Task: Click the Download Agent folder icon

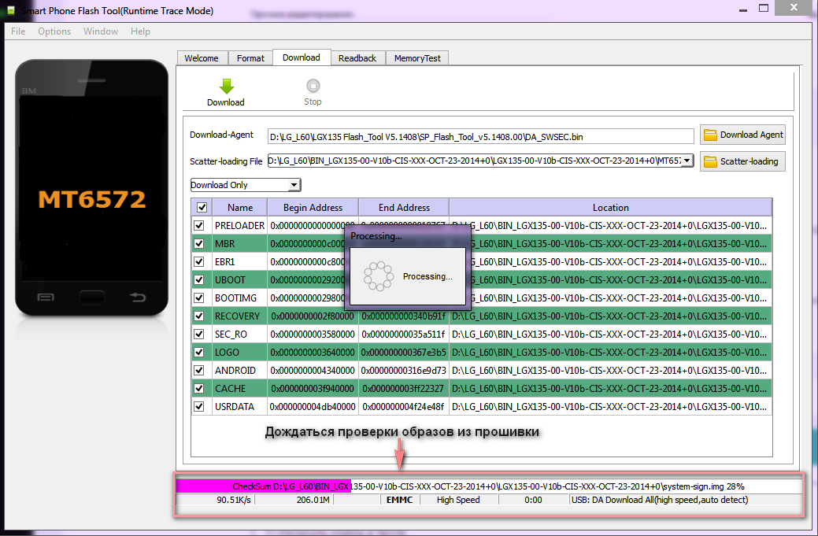Action: pos(711,135)
